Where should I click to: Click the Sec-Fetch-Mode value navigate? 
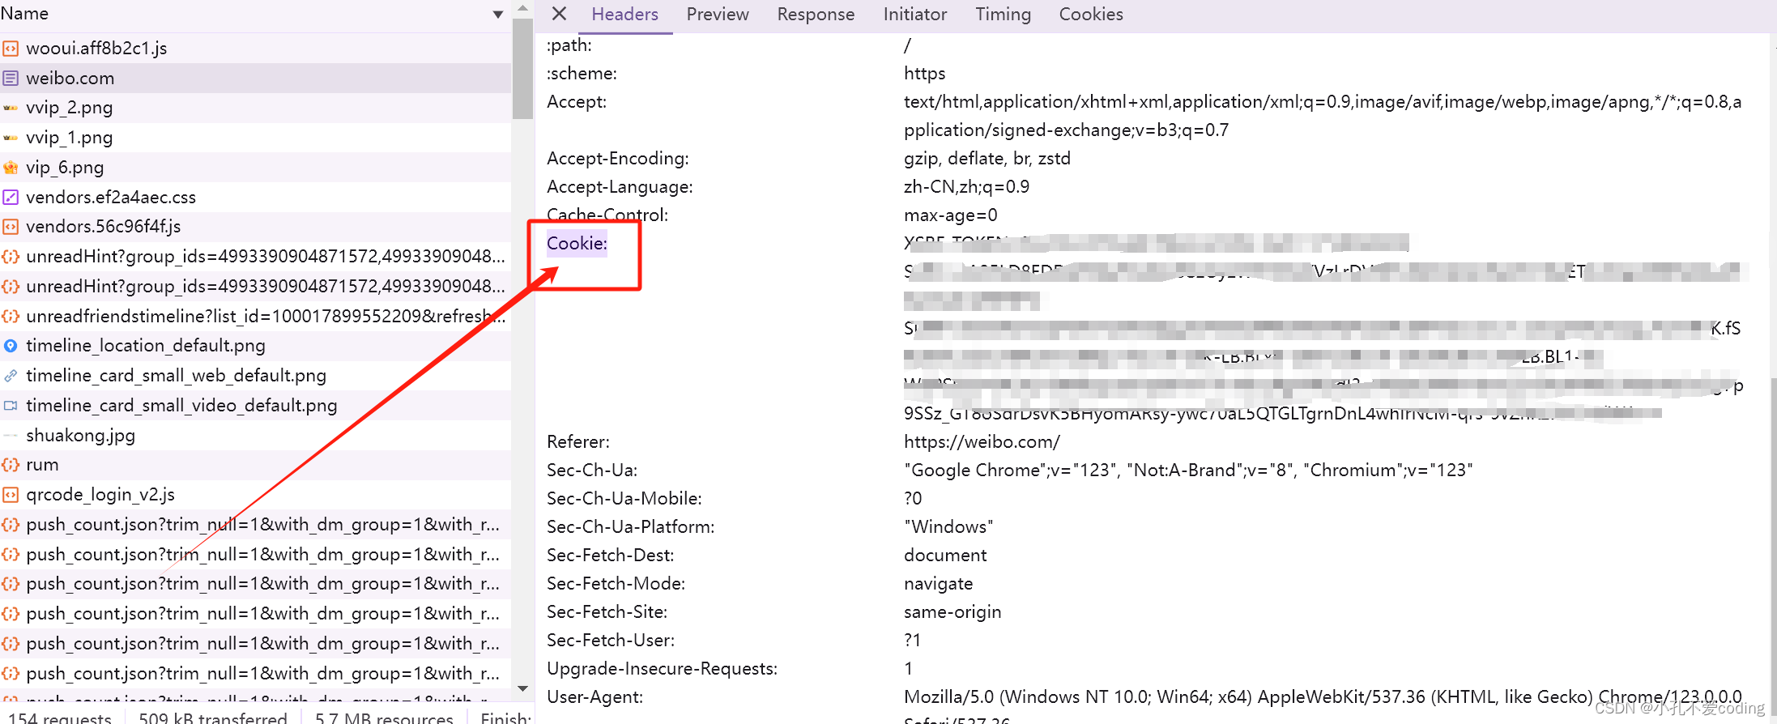coord(938,584)
